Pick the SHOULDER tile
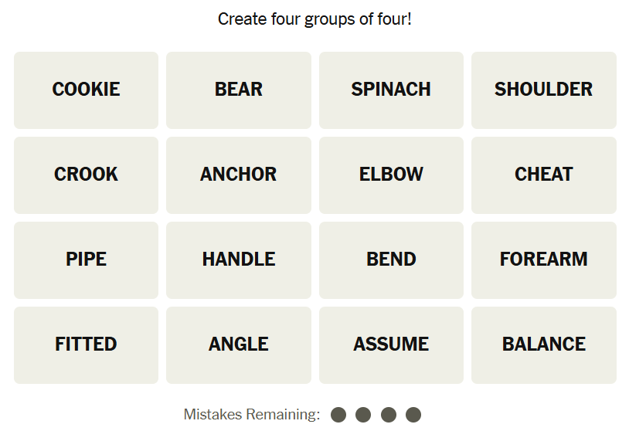The height and width of the screenshot is (431, 629). (x=543, y=90)
